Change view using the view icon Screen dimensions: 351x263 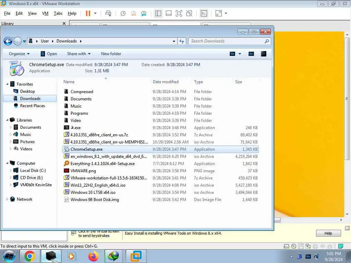click(x=232, y=54)
